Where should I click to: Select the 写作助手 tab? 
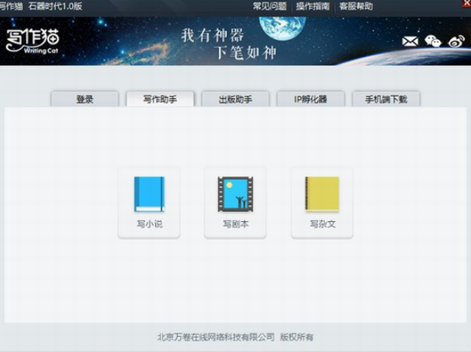point(160,99)
